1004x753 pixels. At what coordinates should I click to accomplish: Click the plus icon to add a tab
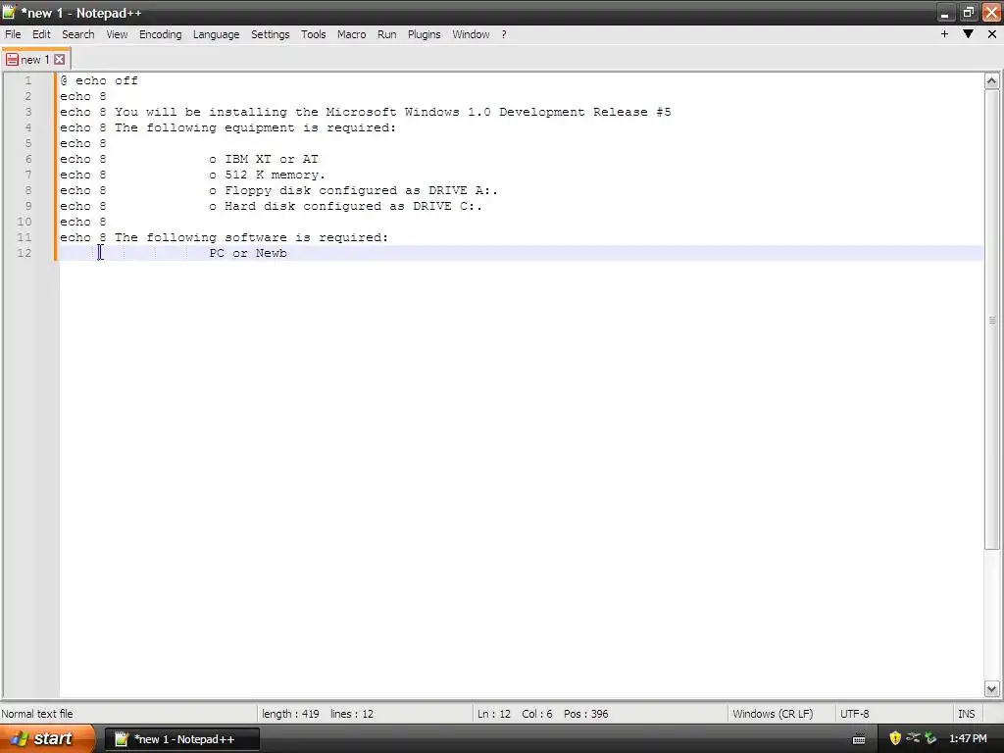(944, 34)
